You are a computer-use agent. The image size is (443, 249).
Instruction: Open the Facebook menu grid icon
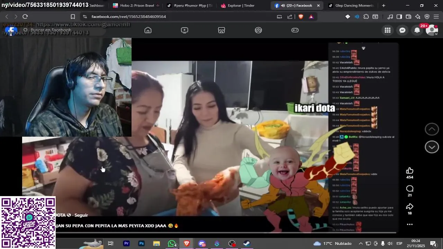point(388,30)
